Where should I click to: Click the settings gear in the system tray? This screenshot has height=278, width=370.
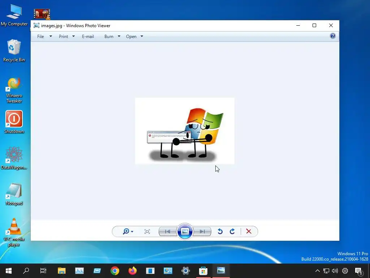tap(345, 271)
